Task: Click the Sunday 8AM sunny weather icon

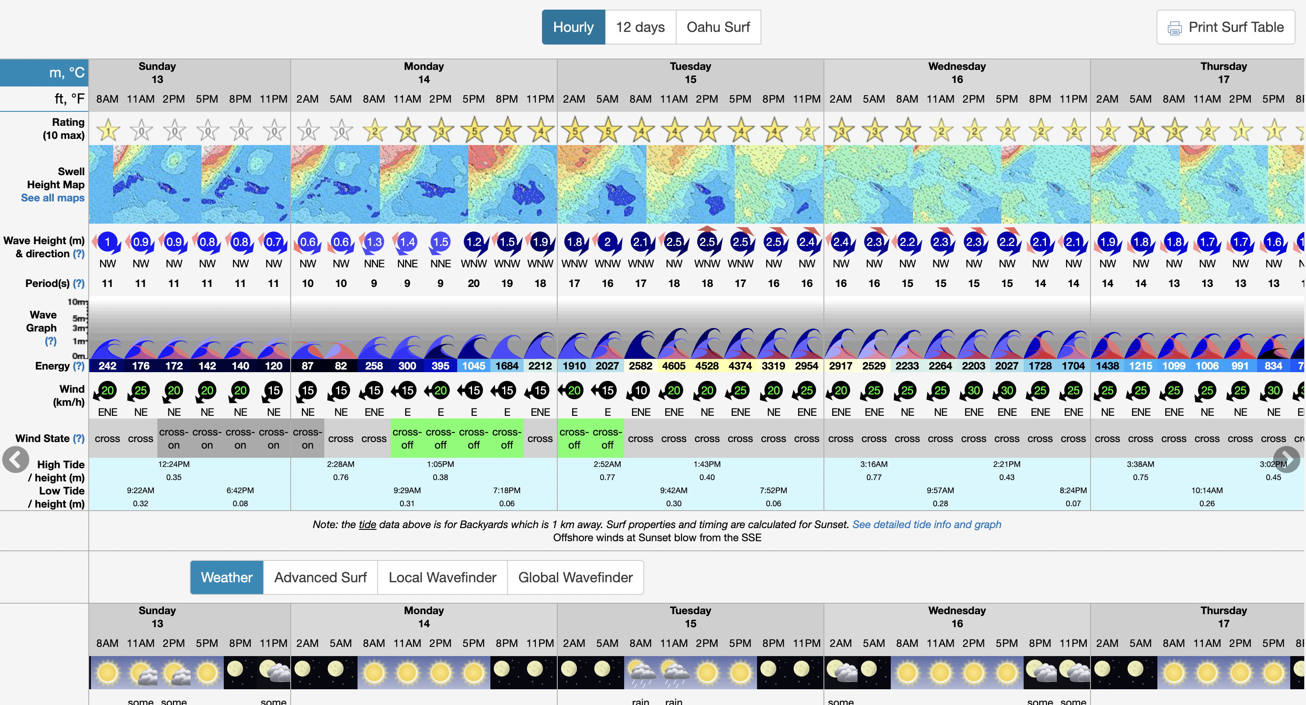Action: pyautogui.click(x=108, y=673)
